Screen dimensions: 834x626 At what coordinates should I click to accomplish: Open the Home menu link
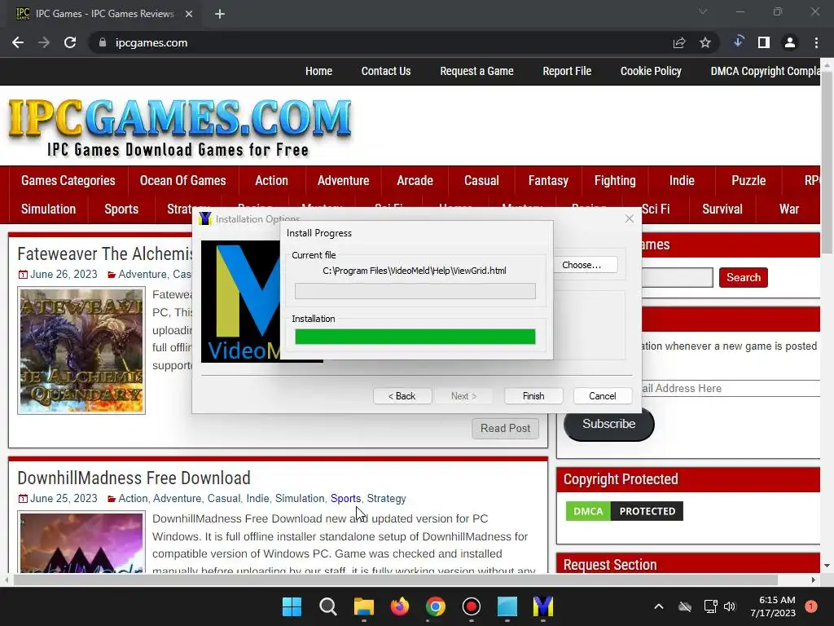pos(318,72)
